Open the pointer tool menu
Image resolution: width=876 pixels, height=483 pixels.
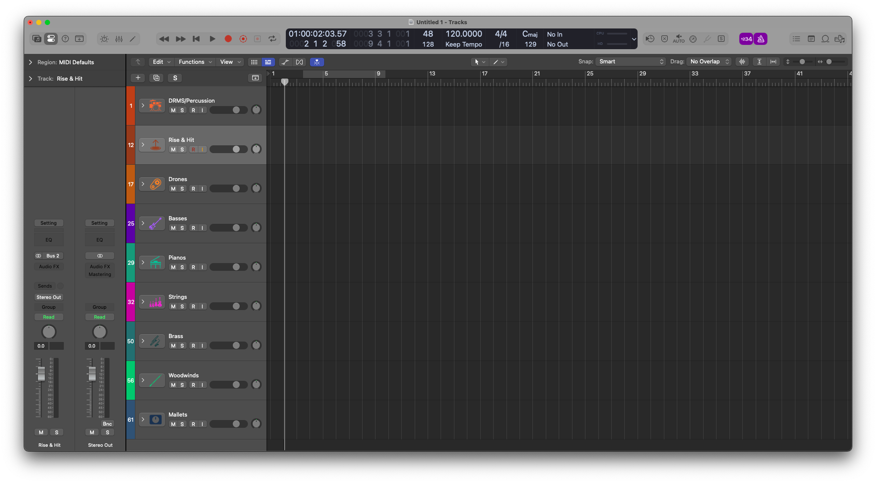click(479, 62)
